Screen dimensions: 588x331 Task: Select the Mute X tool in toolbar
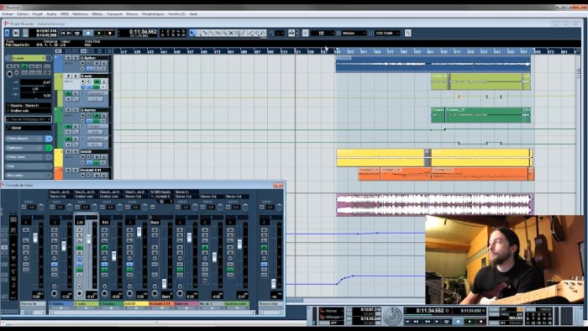(231, 33)
